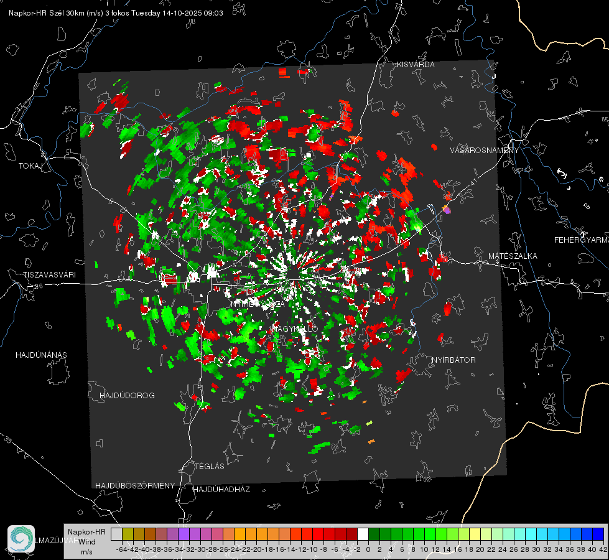Click the road number 41 marker
Screen dimensions: 609x560
tap(473, 182)
